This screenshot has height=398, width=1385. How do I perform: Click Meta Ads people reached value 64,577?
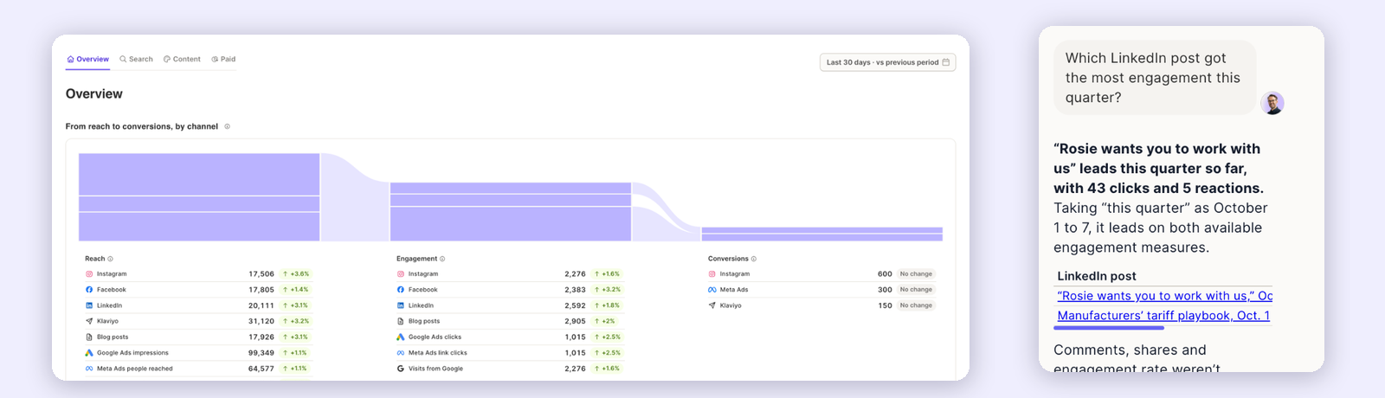261,369
